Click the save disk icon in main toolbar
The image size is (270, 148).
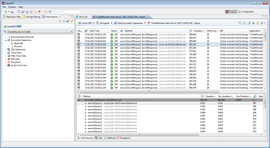pos(27,12)
